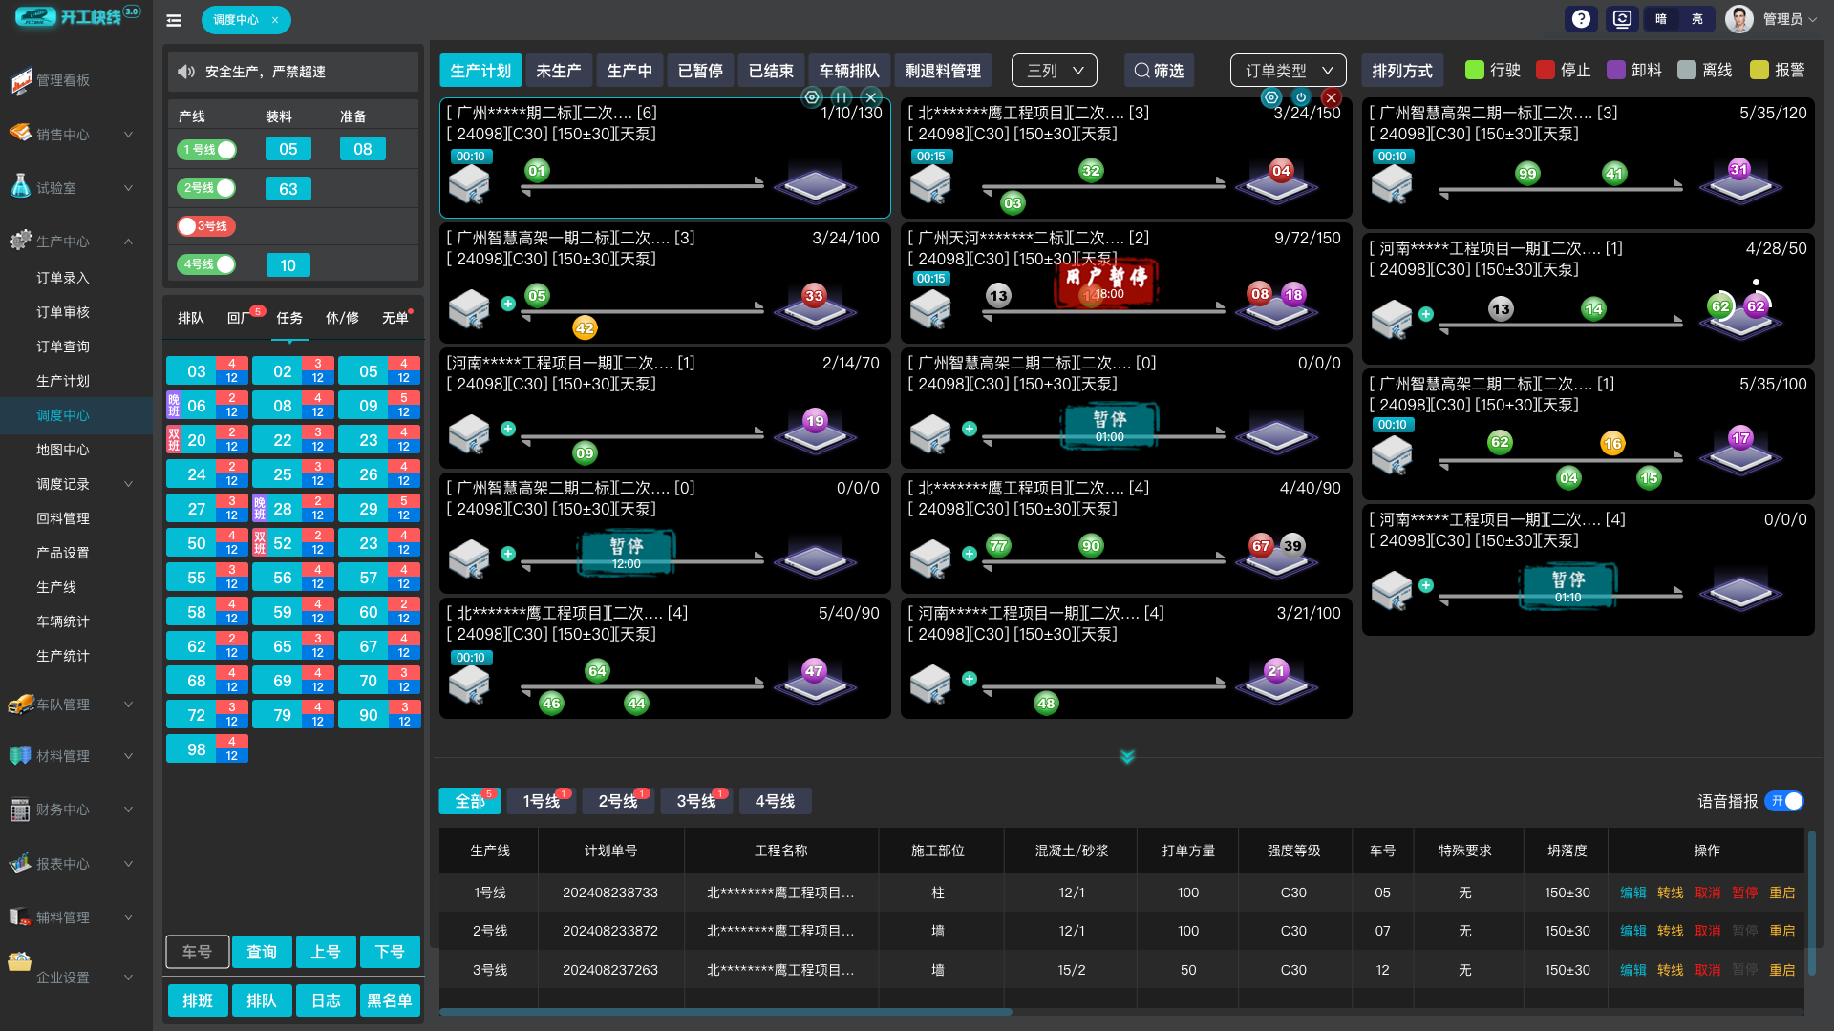Click the 黑名单 blacklist button

389,1000
